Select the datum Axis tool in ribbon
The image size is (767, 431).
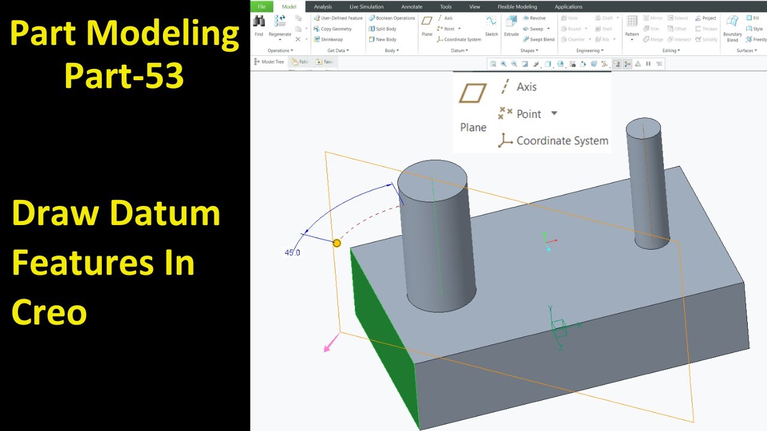click(x=445, y=18)
